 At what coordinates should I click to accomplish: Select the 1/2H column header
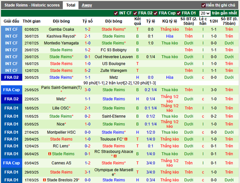tap(214, 21)
